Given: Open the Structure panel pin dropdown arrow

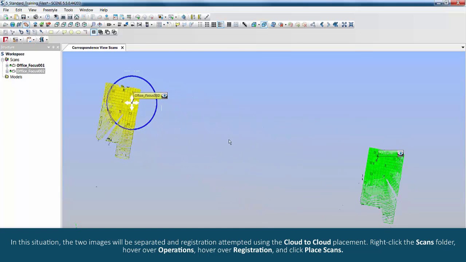Looking at the screenshot, I should click(48, 47).
